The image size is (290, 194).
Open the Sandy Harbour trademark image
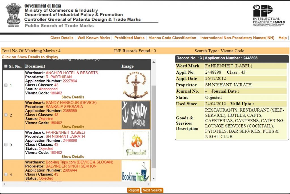point(135,115)
